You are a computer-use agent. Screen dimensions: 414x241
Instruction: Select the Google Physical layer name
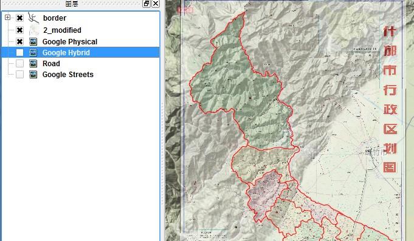(x=70, y=42)
